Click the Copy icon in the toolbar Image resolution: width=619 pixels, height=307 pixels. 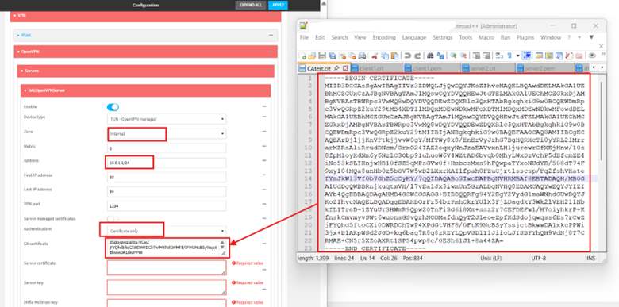click(x=385, y=56)
